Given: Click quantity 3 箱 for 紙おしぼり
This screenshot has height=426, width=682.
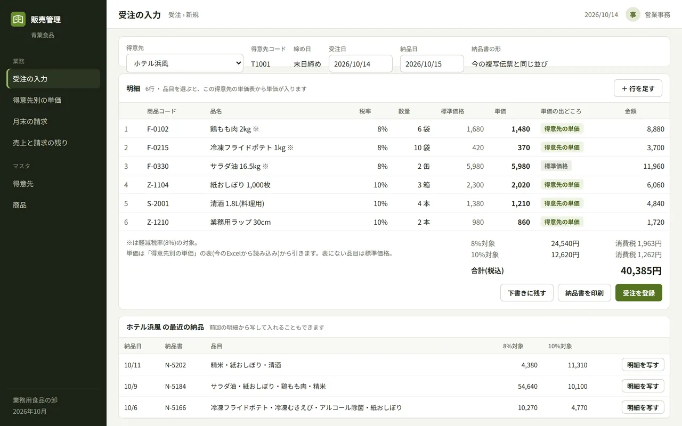Looking at the screenshot, I should (x=424, y=185).
